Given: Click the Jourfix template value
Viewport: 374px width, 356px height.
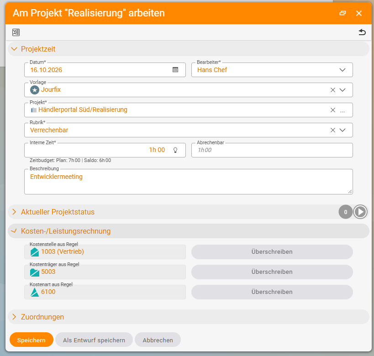Looking at the screenshot, I should tap(51, 89).
